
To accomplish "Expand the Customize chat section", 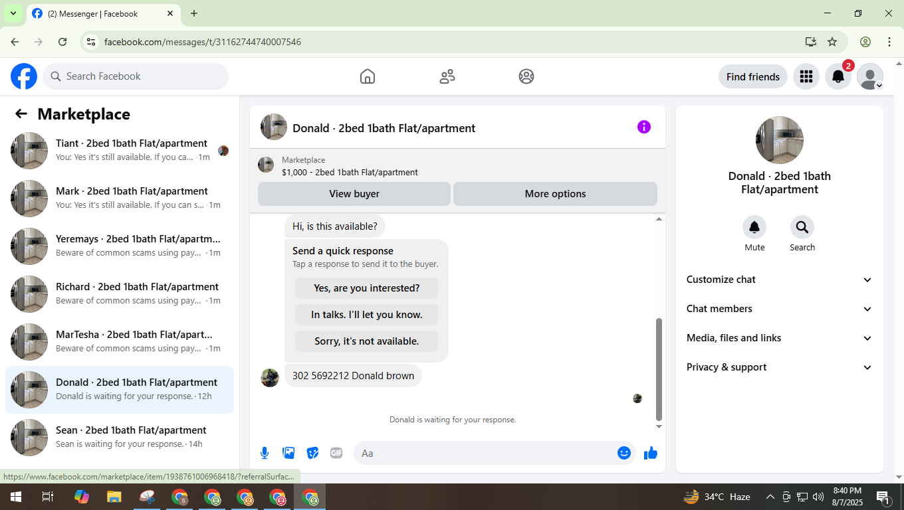I will 780,280.
